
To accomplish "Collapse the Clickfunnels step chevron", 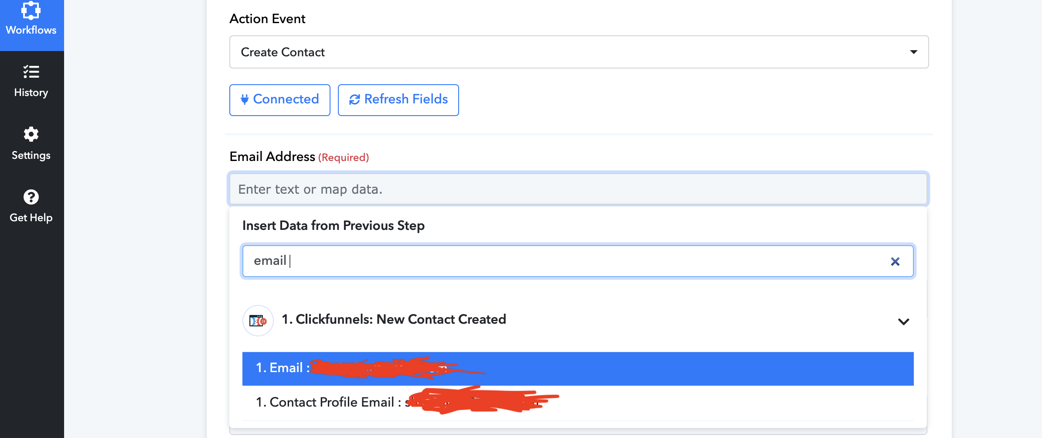I will pos(904,322).
